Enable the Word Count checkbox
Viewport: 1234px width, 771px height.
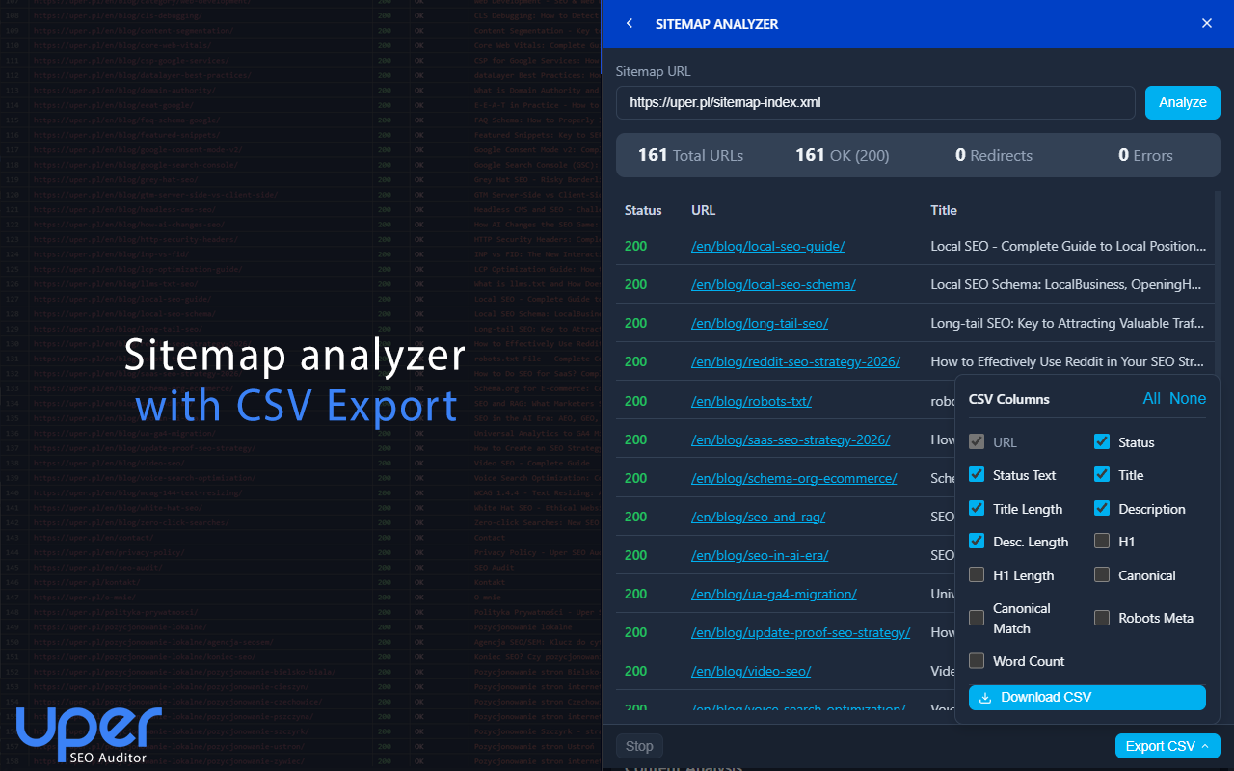[976, 660]
